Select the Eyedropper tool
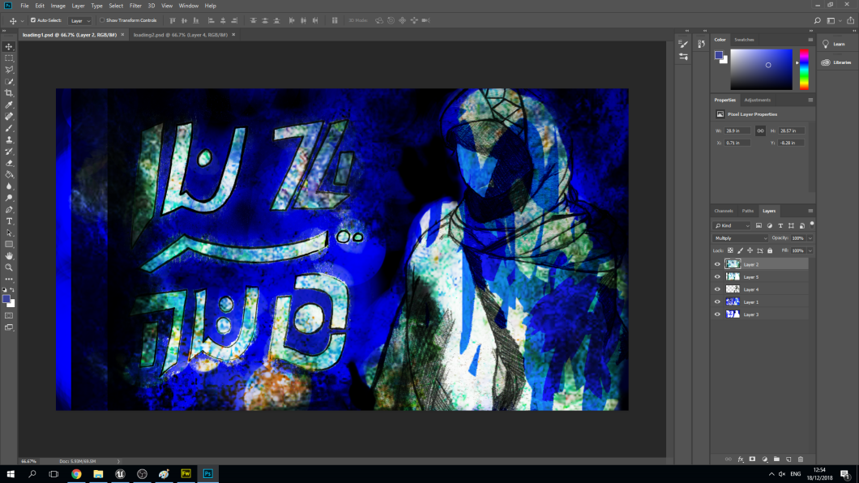Screen dimensions: 859x483 [x=10, y=105]
